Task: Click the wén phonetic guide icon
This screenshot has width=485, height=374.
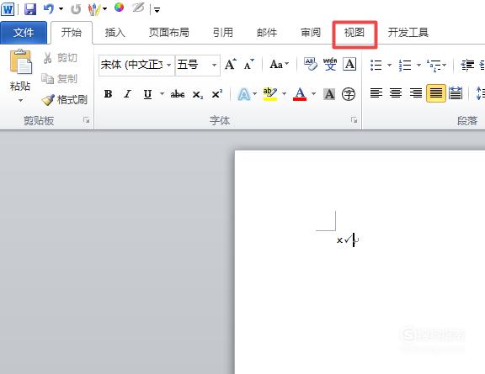Action: 330,64
